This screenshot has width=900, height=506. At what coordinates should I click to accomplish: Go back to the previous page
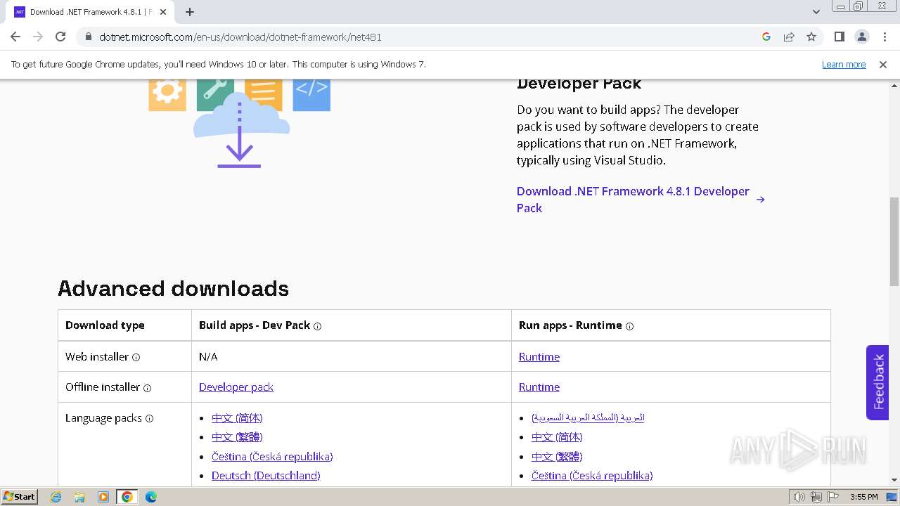(x=15, y=37)
